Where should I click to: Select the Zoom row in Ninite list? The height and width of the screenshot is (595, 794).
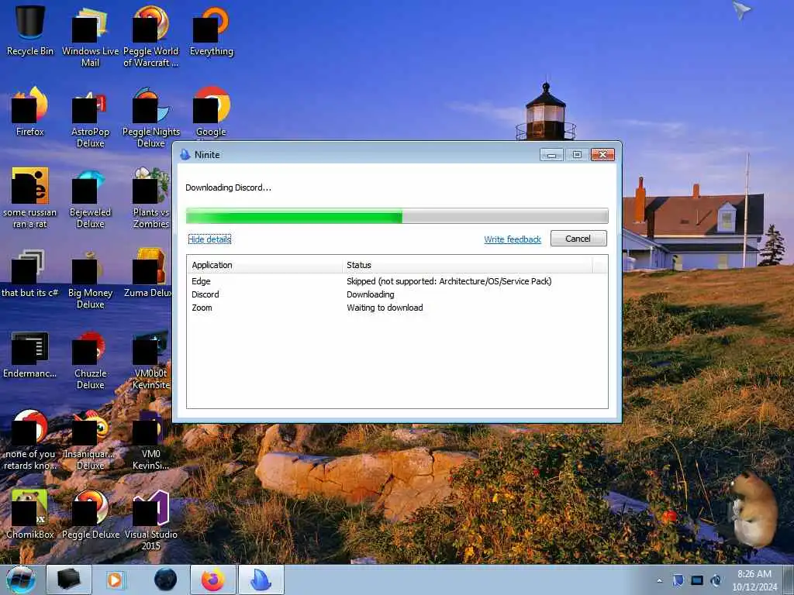click(x=397, y=308)
